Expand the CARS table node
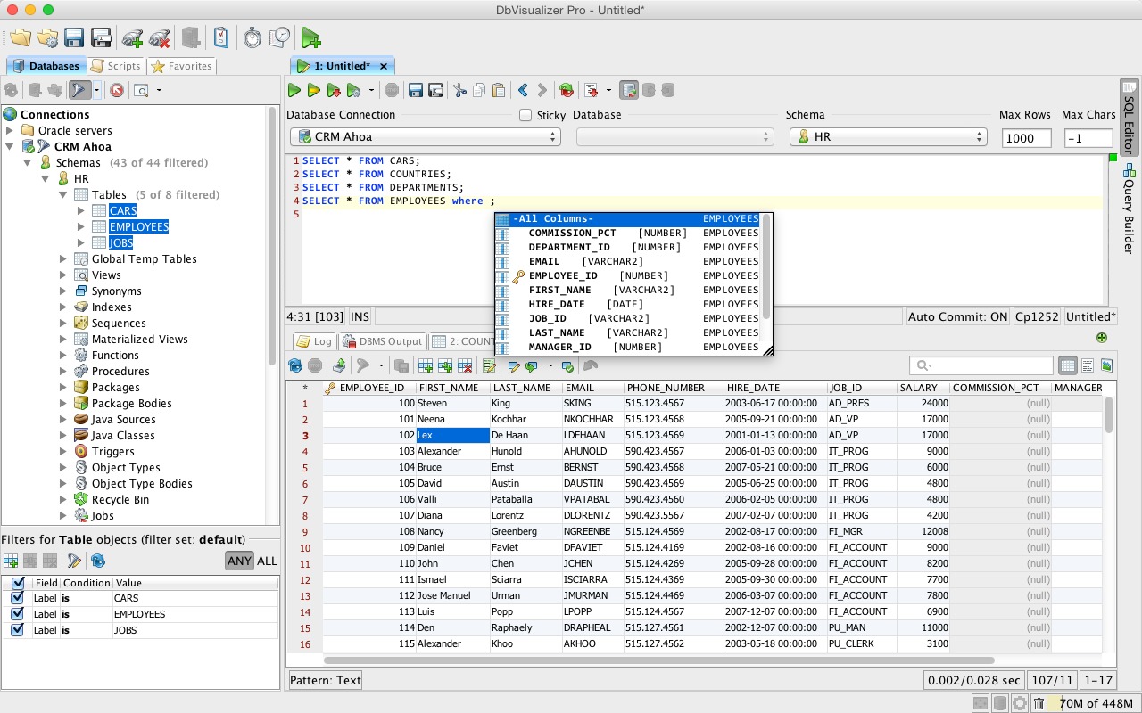Viewport: 1142px width, 713px height. coord(80,211)
